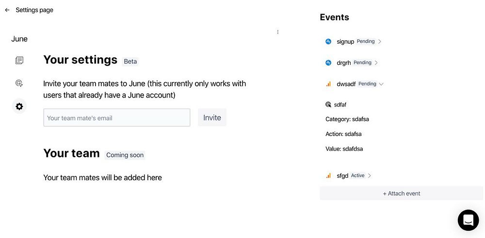Go back using the arrow icon
The height and width of the screenshot is (238, 485).
pos(7,10)
